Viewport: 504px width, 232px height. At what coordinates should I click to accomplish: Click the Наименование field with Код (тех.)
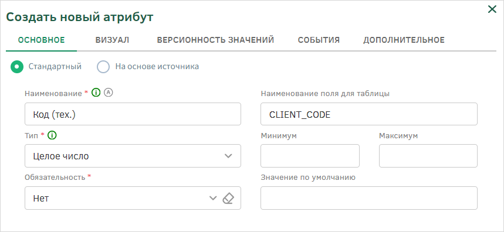coord(133,114)
